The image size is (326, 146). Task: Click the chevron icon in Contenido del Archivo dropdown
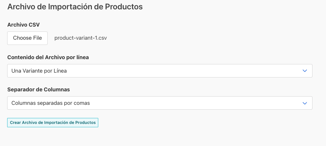click(305, 71)
